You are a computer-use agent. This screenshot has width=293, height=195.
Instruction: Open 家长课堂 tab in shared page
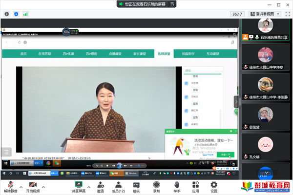[139, 54]
